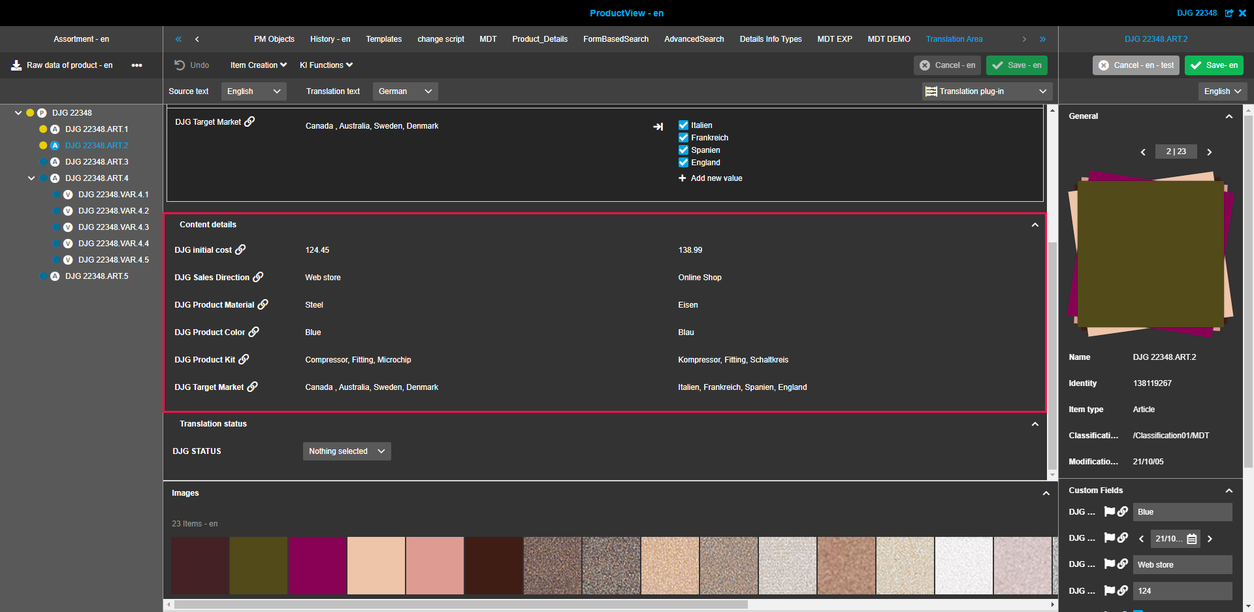Screen dimensions: 1254x612
Task: Toggle the England checkbox
Action: [x=683, y=162]
